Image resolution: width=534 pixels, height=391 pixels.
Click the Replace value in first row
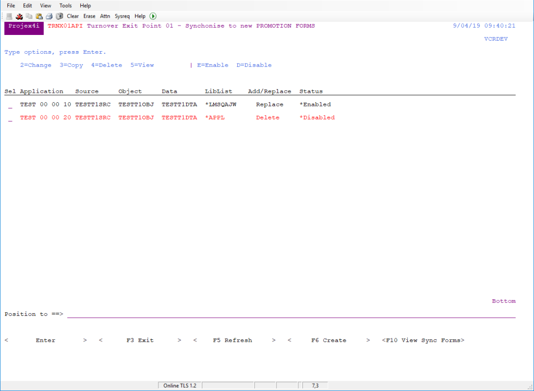pos(270,105)
